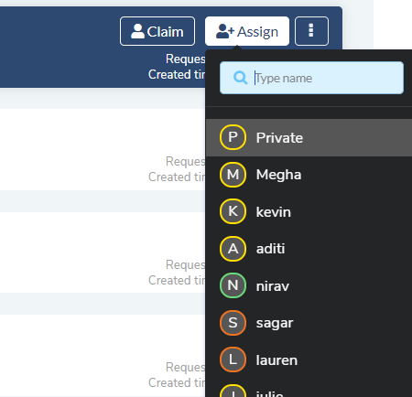Image resolution: width=412 pixels, height=397 pixels.
Task: Choose kevin in the assignee list
Action: [309, 211]
